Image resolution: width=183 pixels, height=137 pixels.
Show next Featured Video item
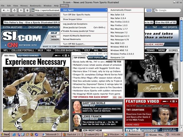coord(176,101)
